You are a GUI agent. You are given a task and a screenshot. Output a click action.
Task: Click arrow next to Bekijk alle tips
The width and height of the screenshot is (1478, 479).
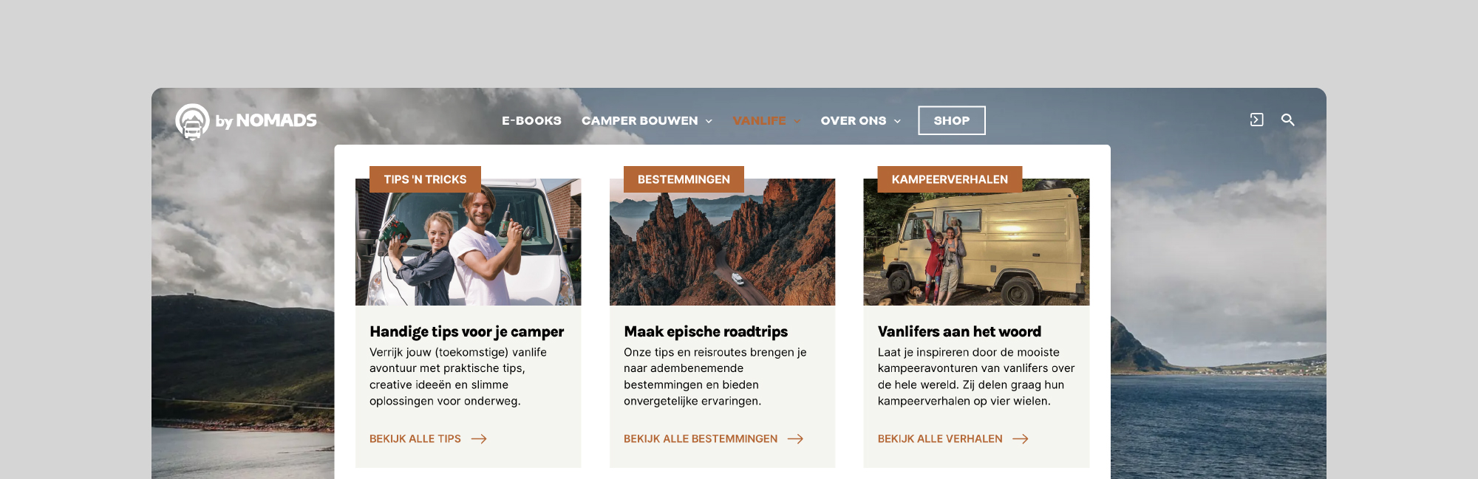point(479,439)
